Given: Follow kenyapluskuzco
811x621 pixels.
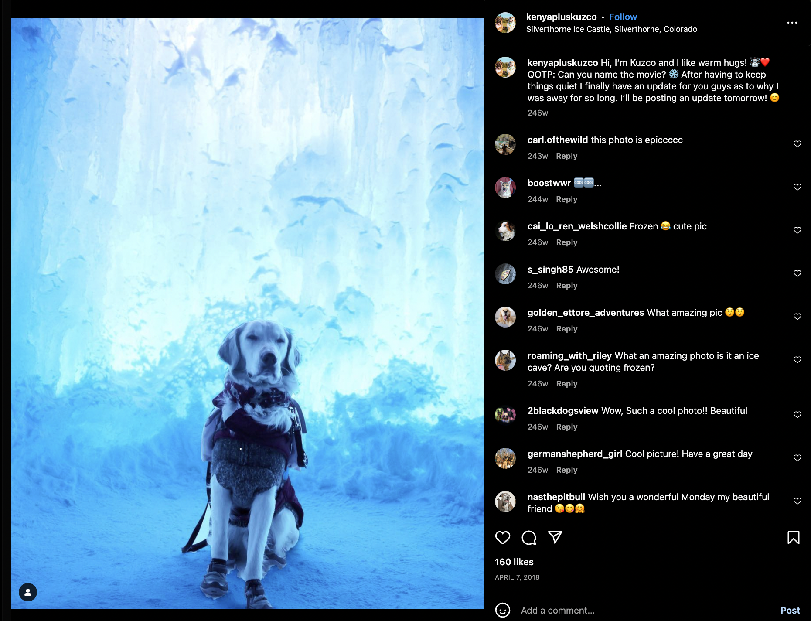Looking at the screenshot, I should pos(623,17).
